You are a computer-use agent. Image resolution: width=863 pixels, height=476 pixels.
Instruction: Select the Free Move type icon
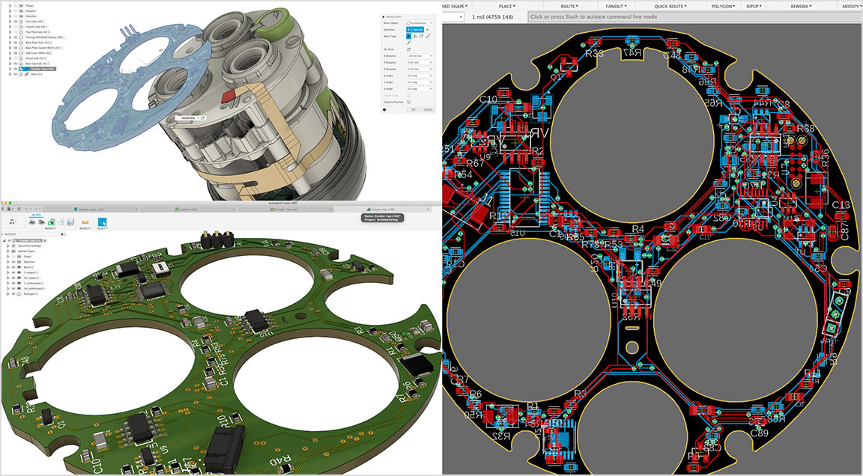click(x=409, y=36)
